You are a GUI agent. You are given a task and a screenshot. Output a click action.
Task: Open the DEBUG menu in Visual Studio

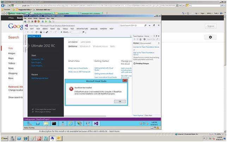45,29
